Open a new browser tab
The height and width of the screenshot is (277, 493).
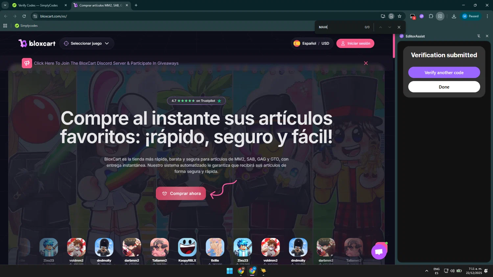tap(136, 5)
